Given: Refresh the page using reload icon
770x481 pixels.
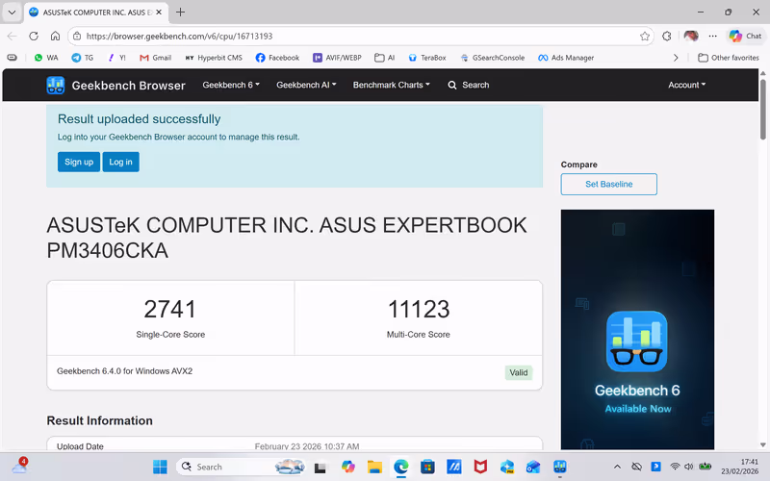Looking at the screenshot, I should click(x=34, y=36).
